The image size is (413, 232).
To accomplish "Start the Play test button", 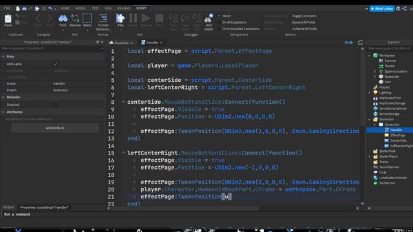I will [x=121, y=19].
